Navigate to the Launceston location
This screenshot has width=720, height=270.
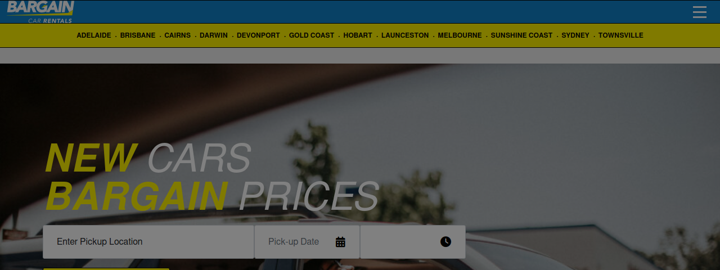(x=405, y=35)
